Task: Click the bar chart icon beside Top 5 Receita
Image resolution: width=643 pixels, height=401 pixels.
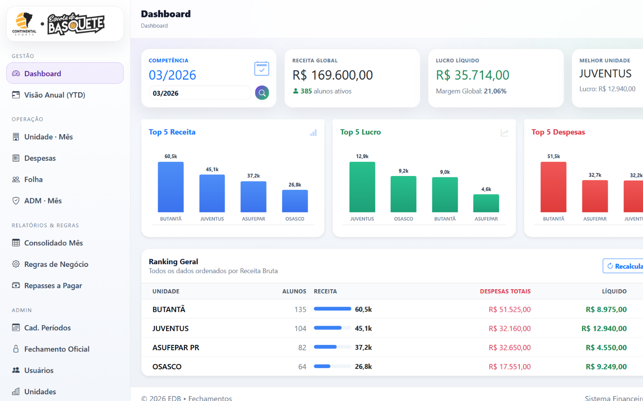Action: click(x=313, y=133)
